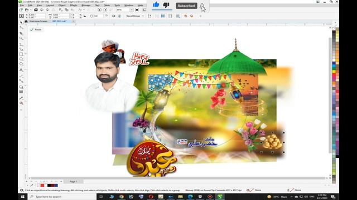Screen dimensions: 357x200
Task: Open the Bitmaps menu
Action: coord(86,5)
